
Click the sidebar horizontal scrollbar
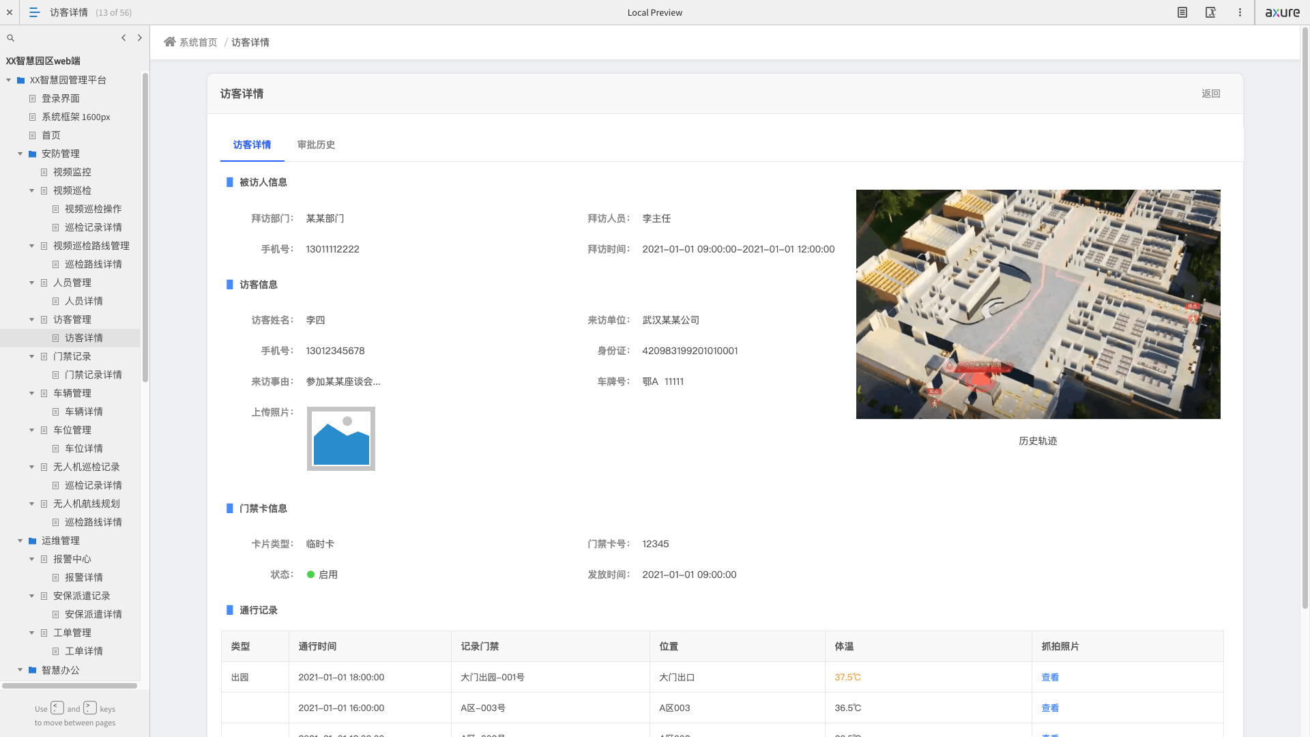pyautogui.click(x=70, y=685)
